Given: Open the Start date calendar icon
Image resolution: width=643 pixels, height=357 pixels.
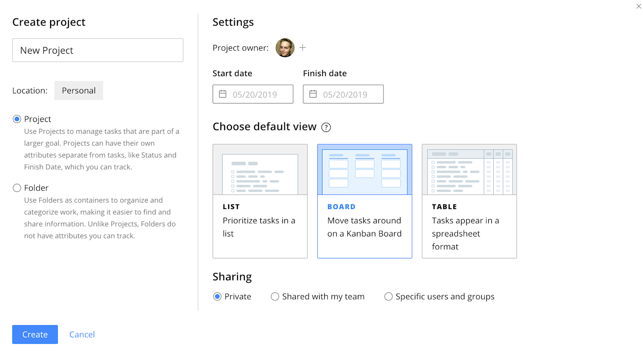Looking at the screenshot, I should (x=223, y=94).
